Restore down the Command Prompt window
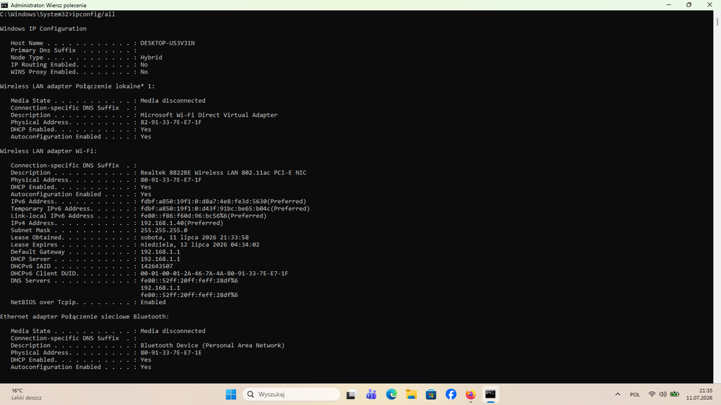 (x=689, y=4)
